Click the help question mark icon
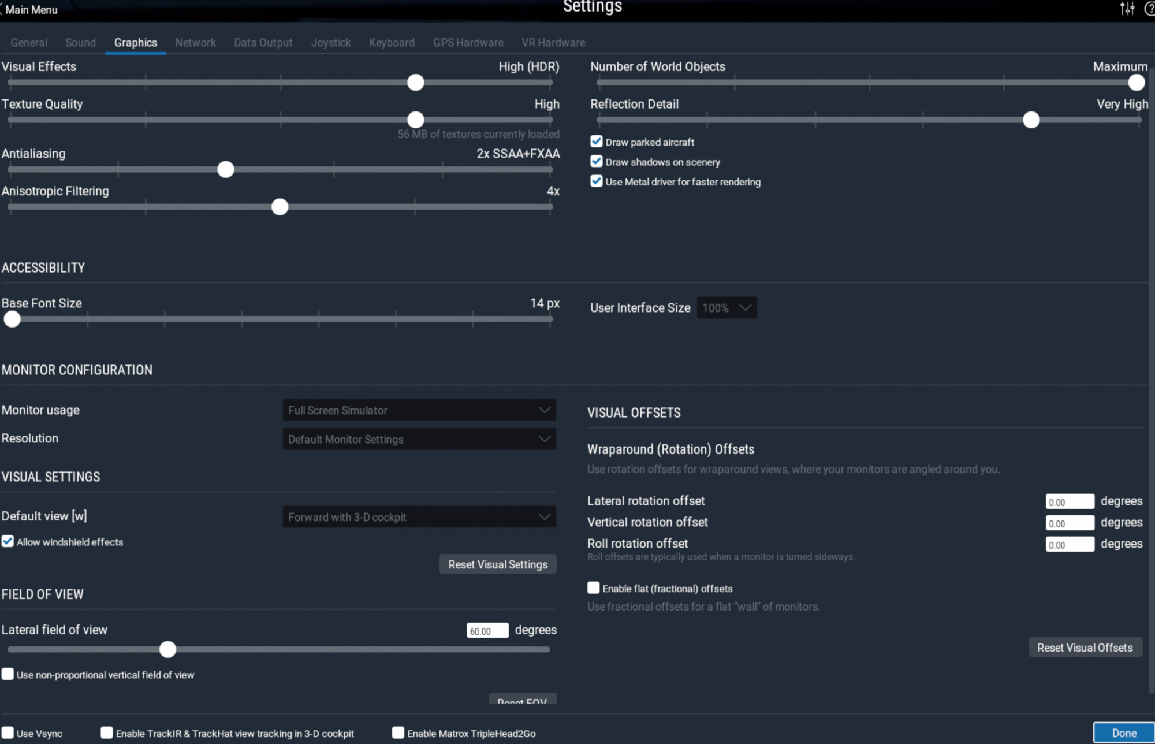Image resolution: width=1155 pixels, height=744 pixels. pyautogui.click(x=1149, y=9)
